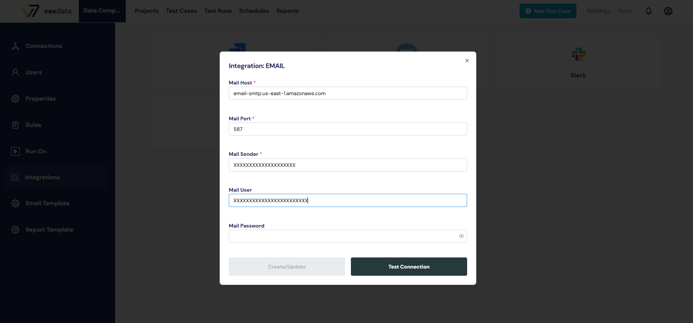Focus the Mail Host input field
The image size is (693, 323).
(x=348, y=93)
